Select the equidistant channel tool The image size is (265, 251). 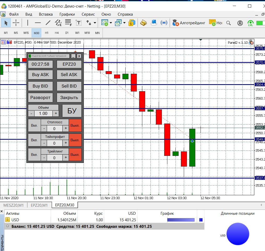[x=58, y=23]
